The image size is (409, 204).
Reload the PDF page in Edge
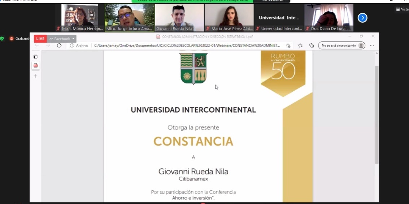(x=59, y=45)
